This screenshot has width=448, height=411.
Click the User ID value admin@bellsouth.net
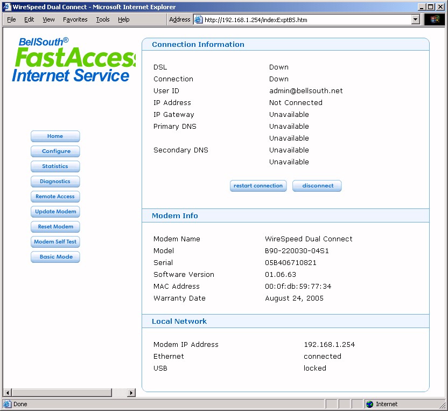(x=306, y=91)
